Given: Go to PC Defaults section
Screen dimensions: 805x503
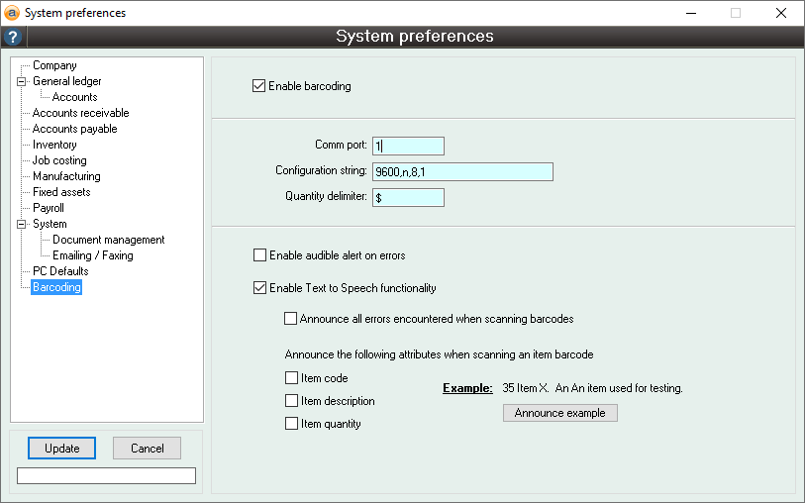Looking at the screenshot, I should coord(60,271).
